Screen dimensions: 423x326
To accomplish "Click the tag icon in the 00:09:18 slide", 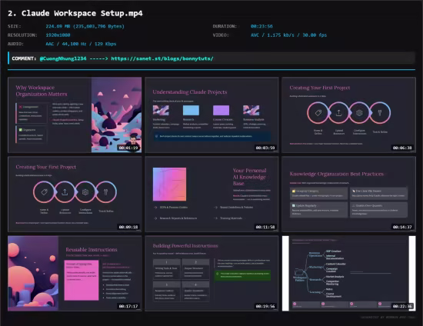I will click(45, 192).
